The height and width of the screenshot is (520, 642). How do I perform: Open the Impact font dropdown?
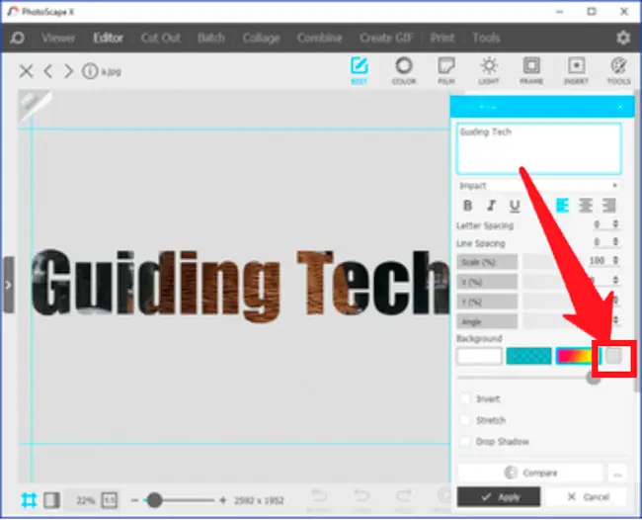[538, 186]
